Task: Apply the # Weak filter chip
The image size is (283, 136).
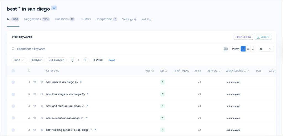Action: 98,60
